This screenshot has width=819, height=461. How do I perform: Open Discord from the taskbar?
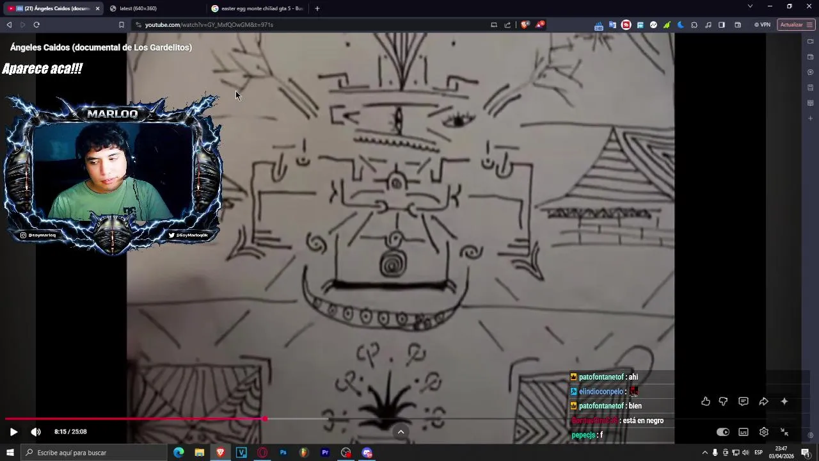click(x=367, y=453)
